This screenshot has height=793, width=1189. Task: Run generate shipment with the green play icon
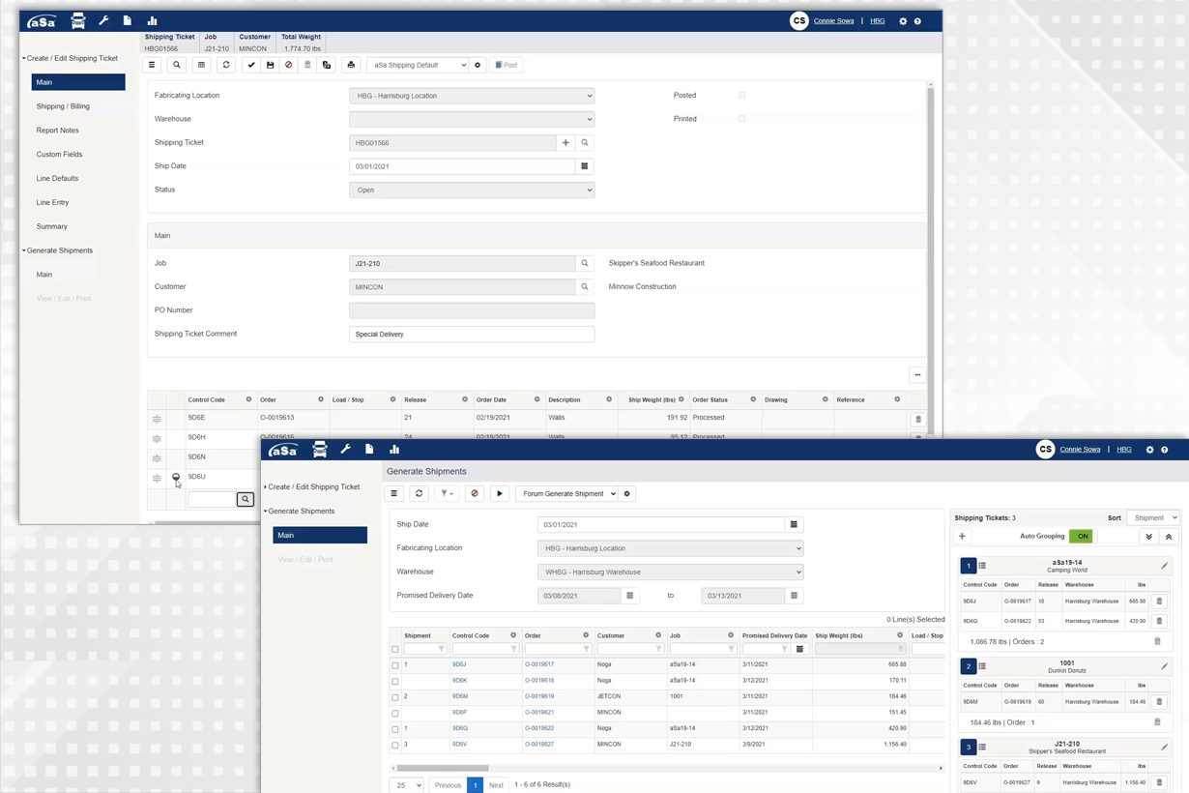click(500, 493)
